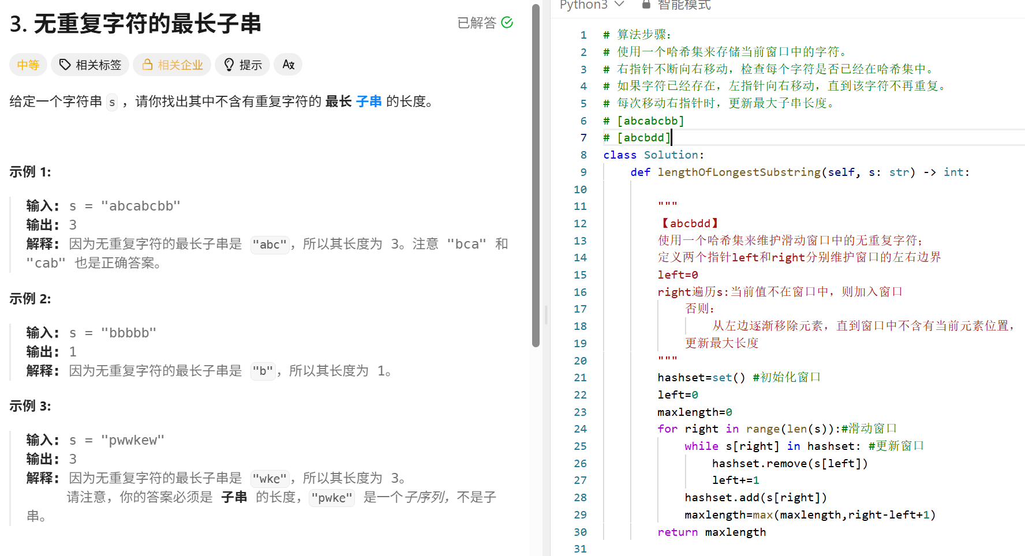Screen dimensions: 1025x556
Task: Click the input value "abcabcbb" in example 1
Action: [140, 206]
